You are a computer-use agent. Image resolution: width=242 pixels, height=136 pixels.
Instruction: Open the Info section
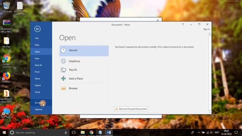click(x=41, y=38)
